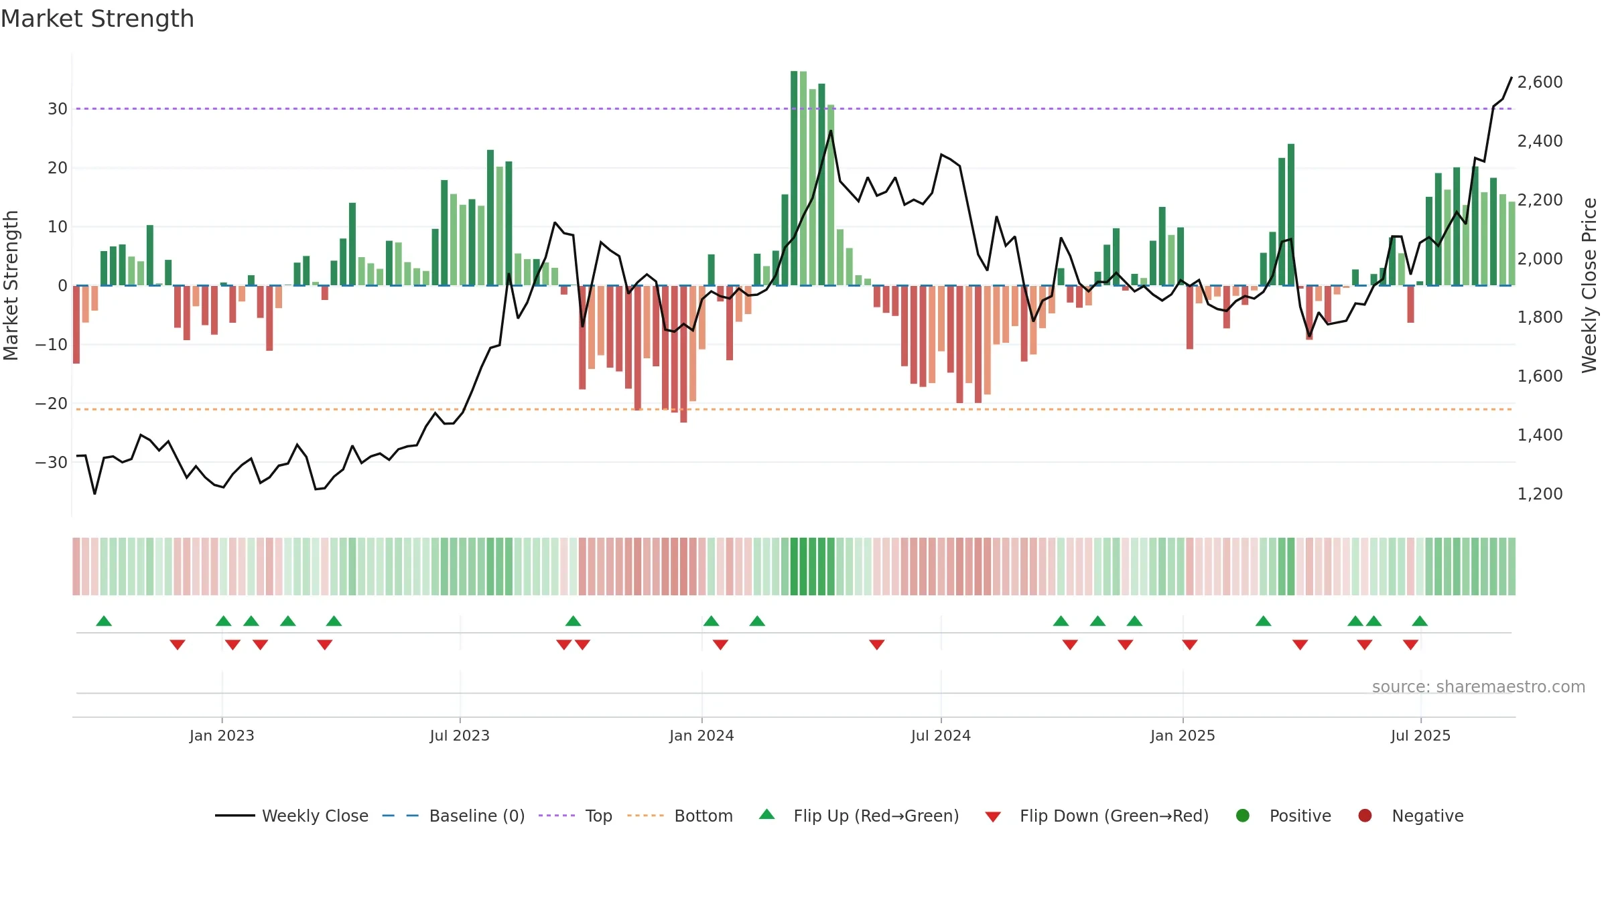The height and width of the screenshot is (904, 1608).
Task: Click the 2,200 price axis label
Action: point(1540,200)
